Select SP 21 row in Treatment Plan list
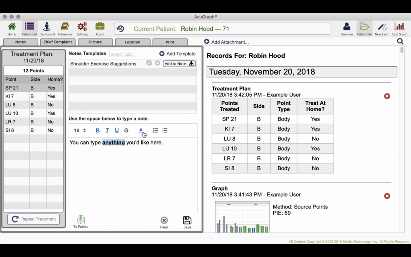This screenshot has height=257, width=411. tap(34, 88)
